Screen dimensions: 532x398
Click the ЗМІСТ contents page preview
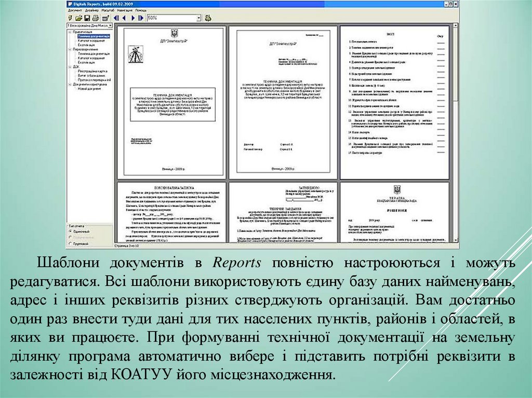pyautogui.click(x=395, y=103)
